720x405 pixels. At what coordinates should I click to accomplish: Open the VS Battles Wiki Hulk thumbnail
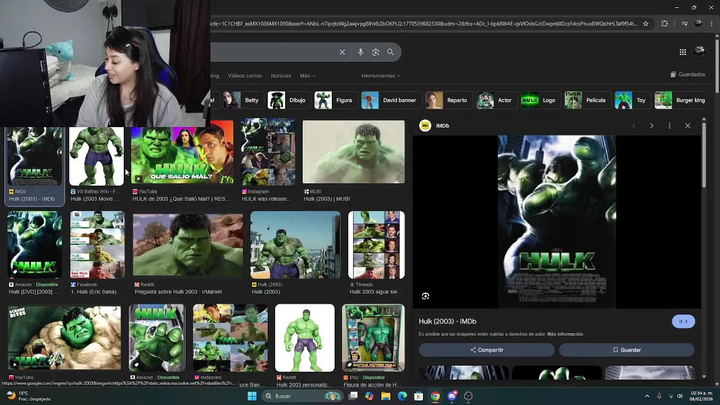[96, 156]
